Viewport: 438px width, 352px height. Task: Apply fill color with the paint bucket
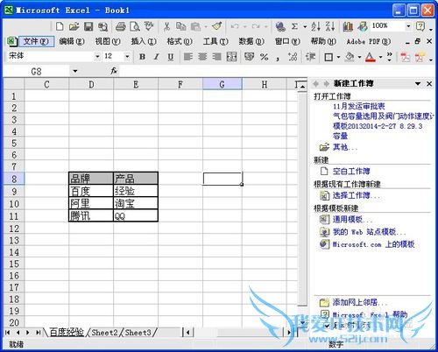(x=350, y=57)
